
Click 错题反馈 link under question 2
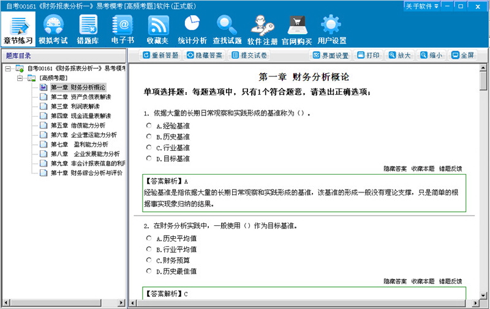[450, 282]
